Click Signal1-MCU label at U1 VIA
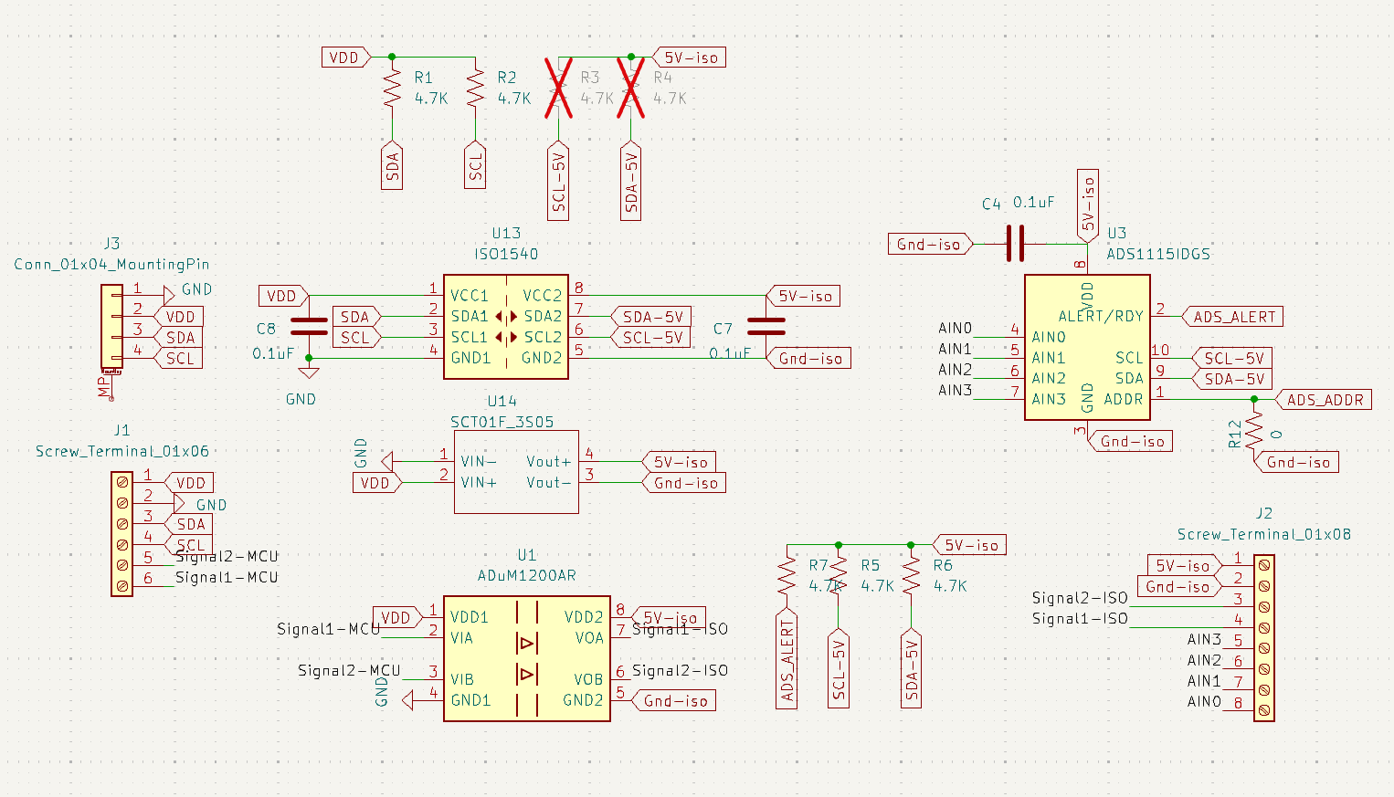Image resolution: width=1394 pixels, height=797 pixels. click(329, 629)
